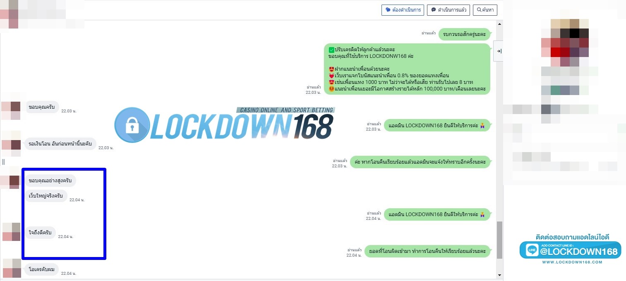Click the "โอเครคับผม" message

[x=42, y=269]
